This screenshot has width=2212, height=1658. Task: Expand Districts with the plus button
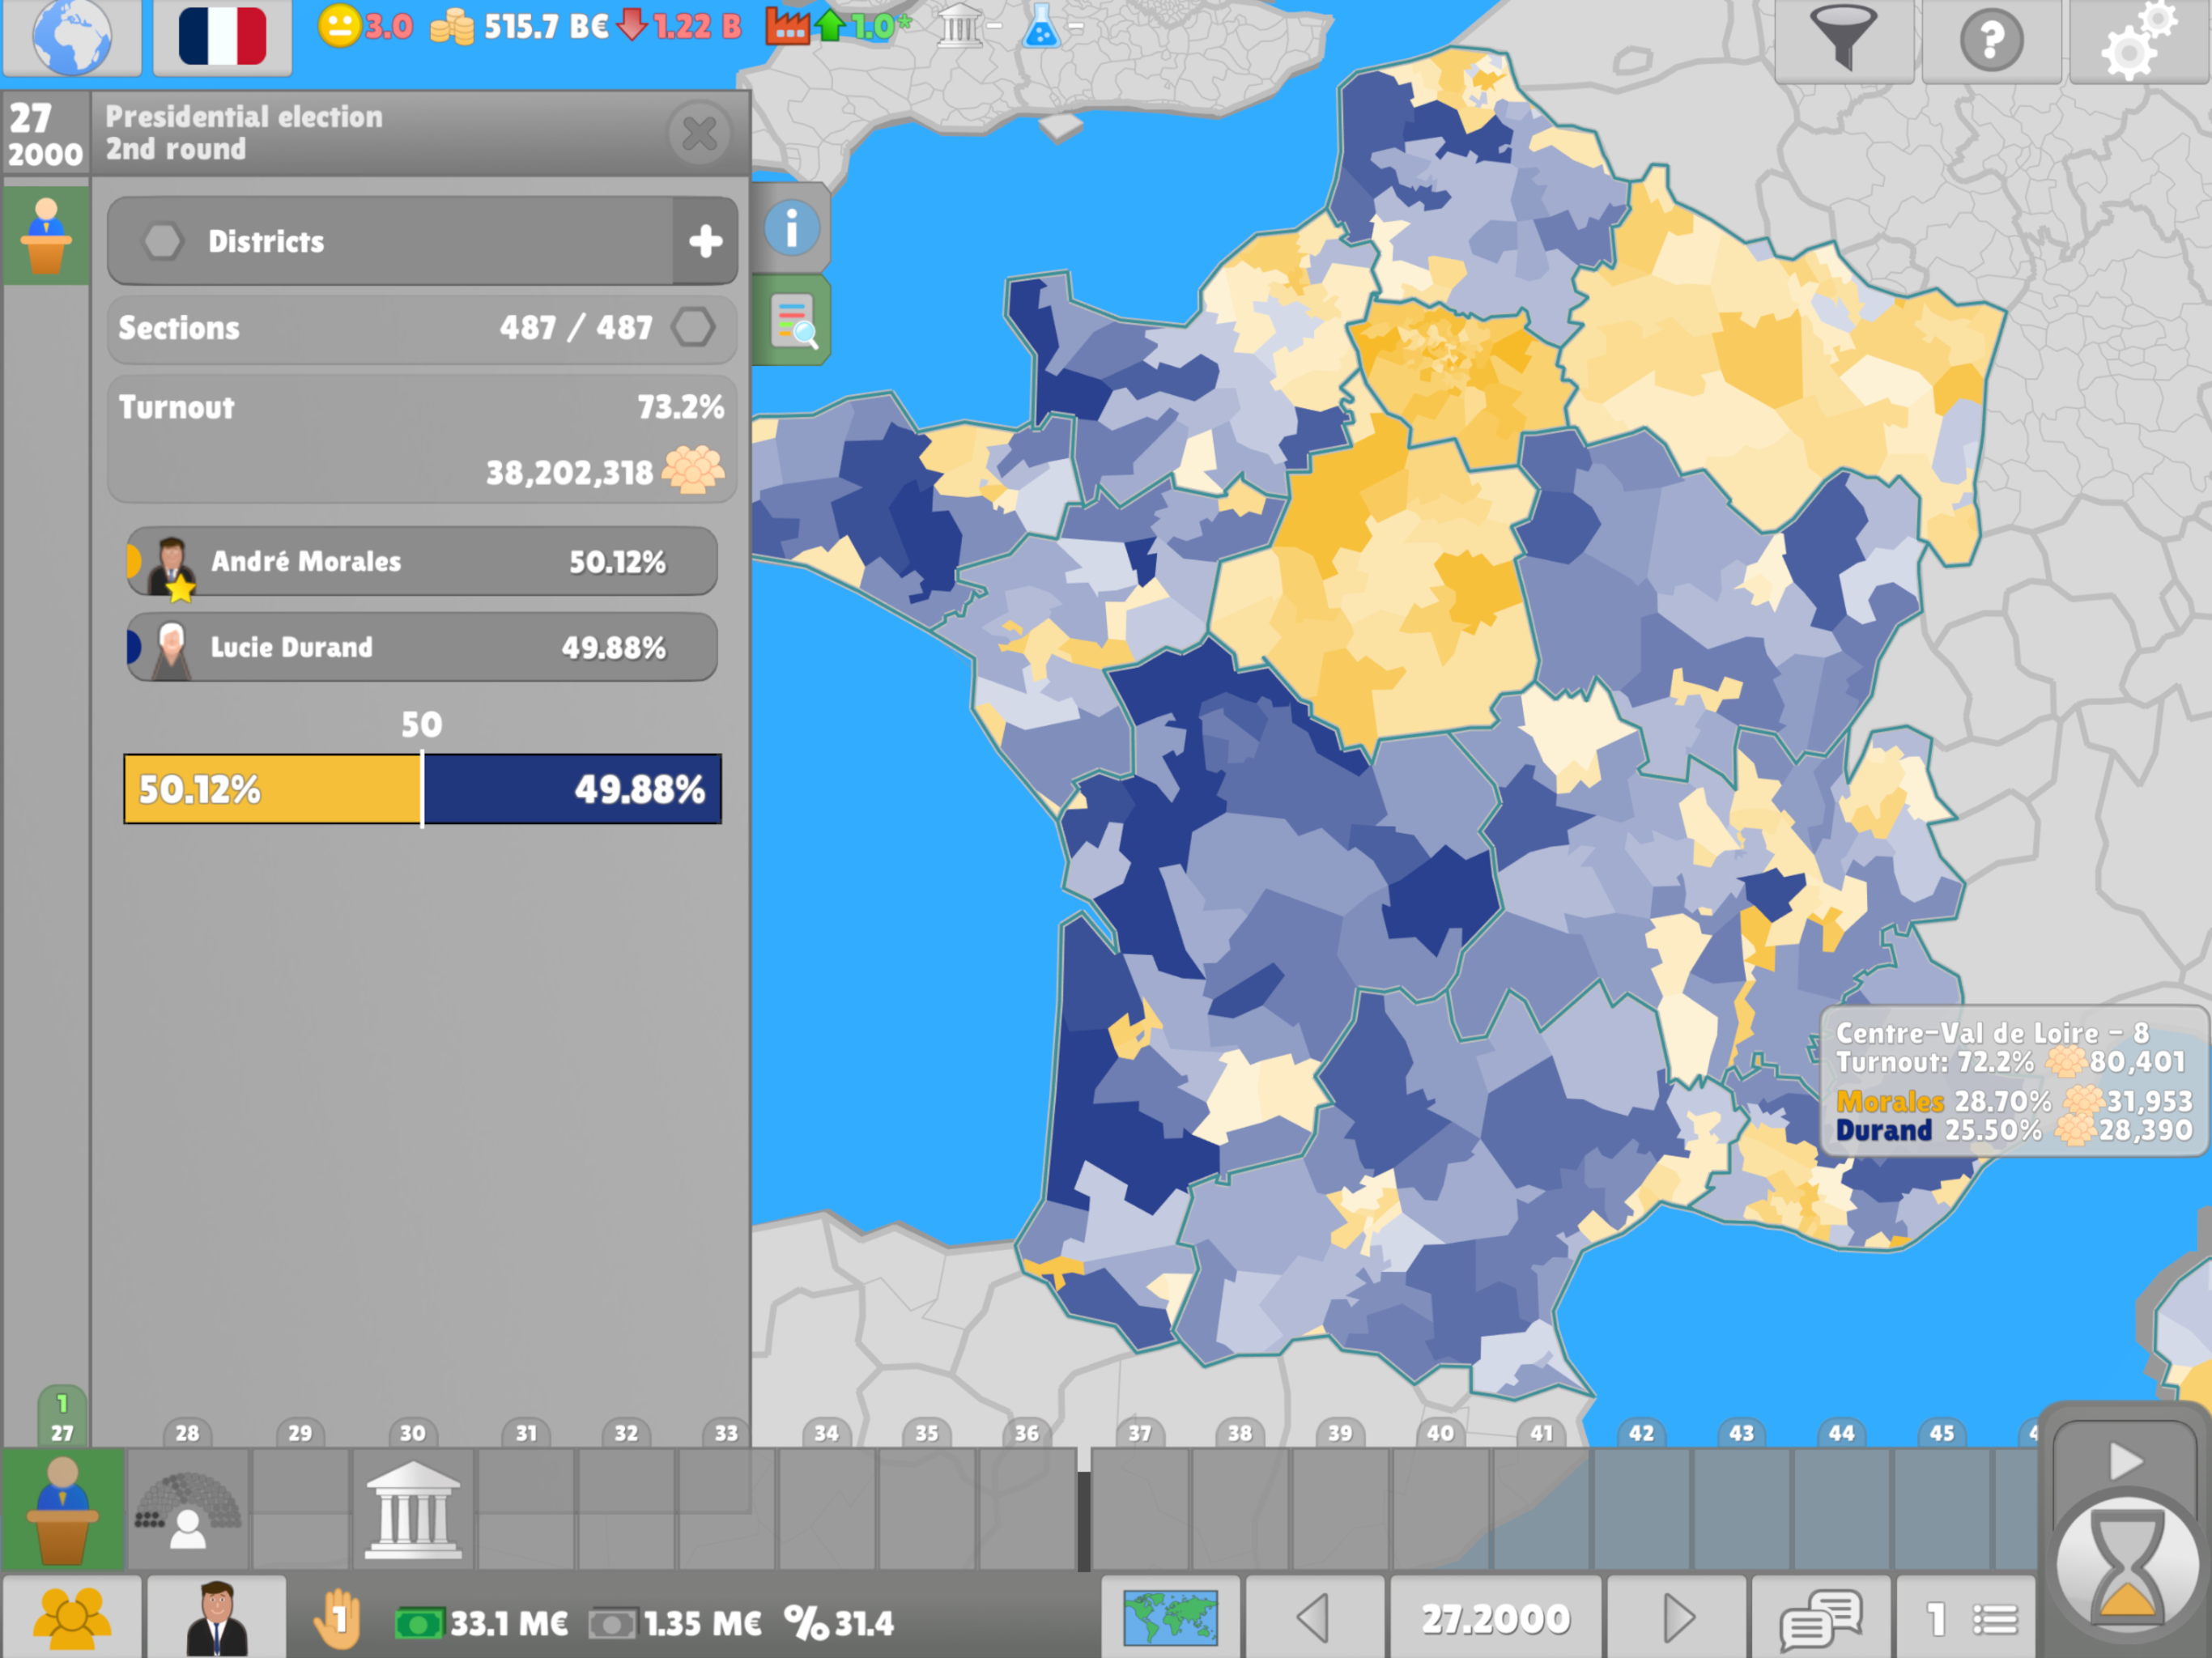706,241
